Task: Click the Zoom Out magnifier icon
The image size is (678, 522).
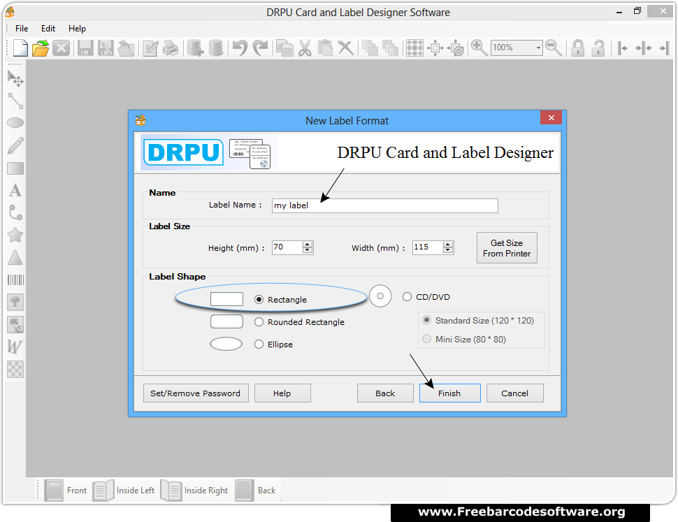Action: pyautogui.click(x=554, y=48)
